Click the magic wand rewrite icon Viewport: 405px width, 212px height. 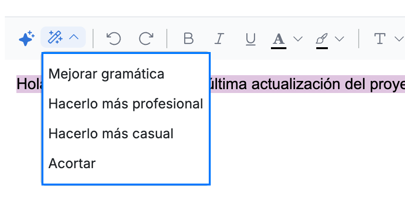pos(55,37)
